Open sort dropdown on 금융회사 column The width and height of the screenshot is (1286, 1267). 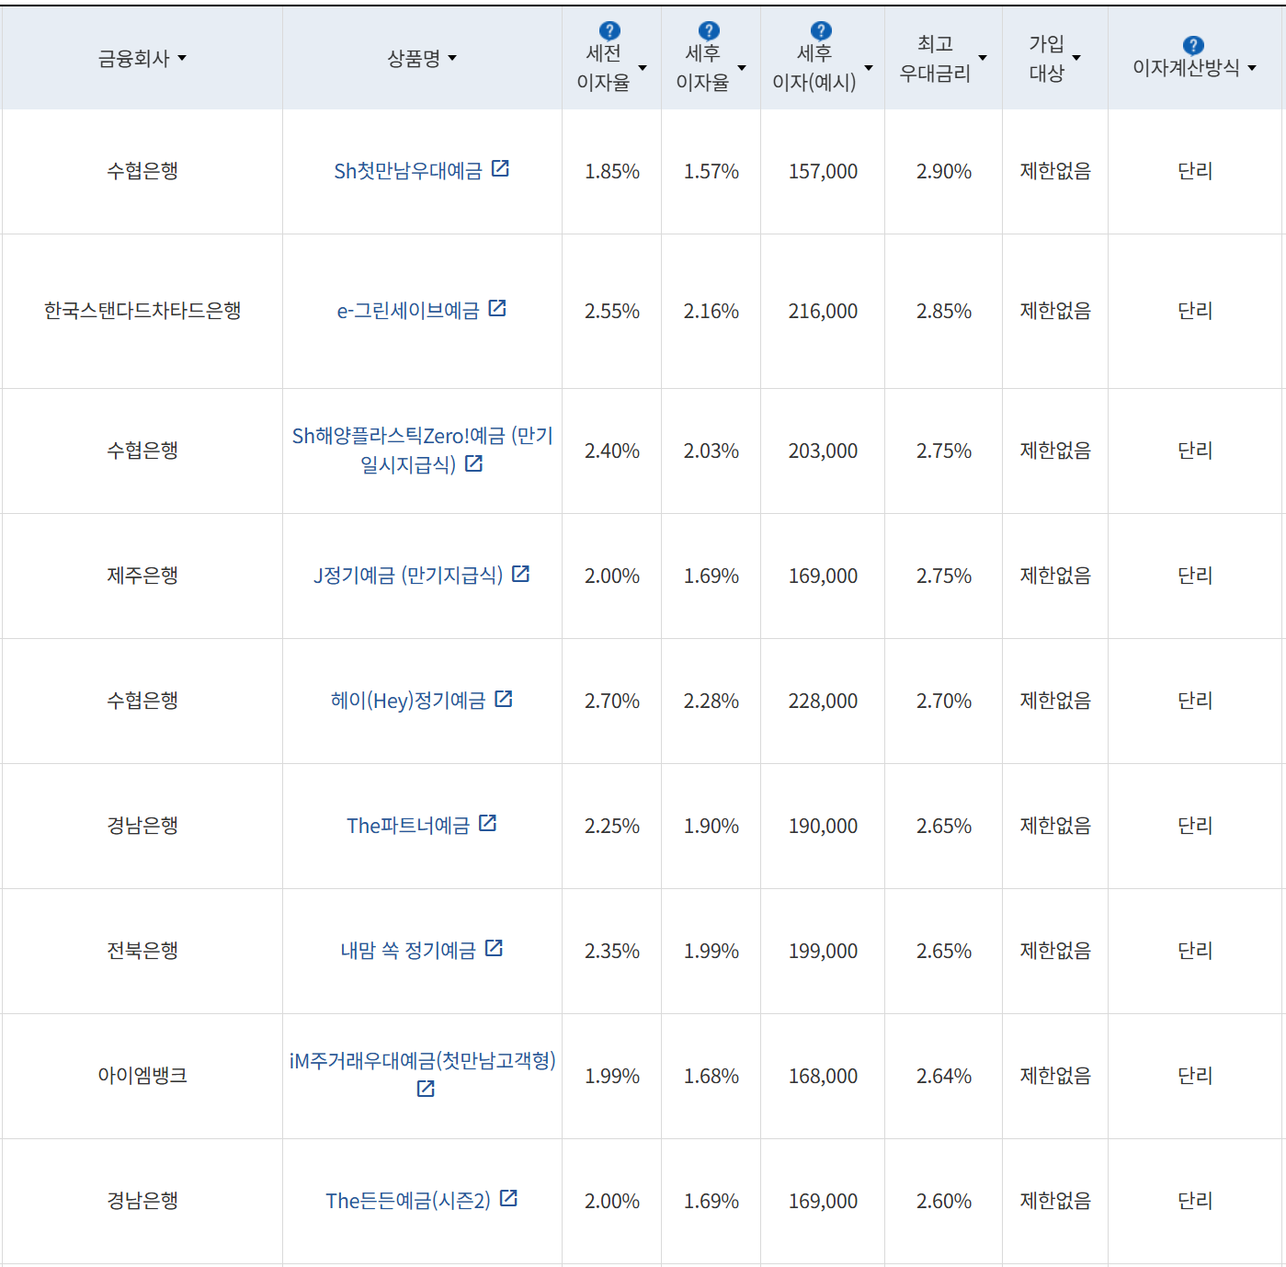coord(183,58)
